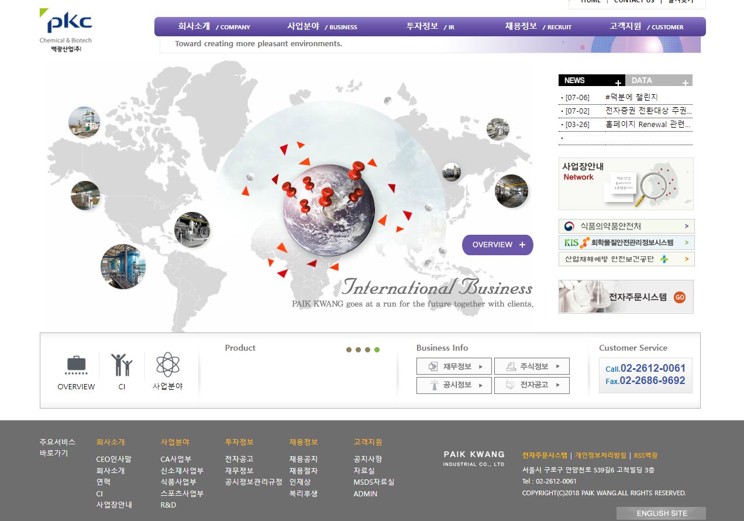This screenshot has height=521, width=744.
Task: Open the 투자정보 / IR menu
Action: pyautogui.click(x=430, y=26)
